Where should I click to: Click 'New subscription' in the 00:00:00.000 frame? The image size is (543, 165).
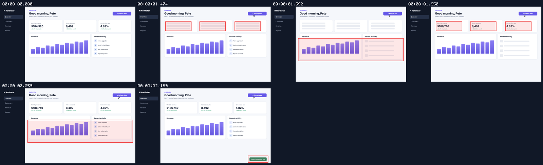click(x=103, y=49)
